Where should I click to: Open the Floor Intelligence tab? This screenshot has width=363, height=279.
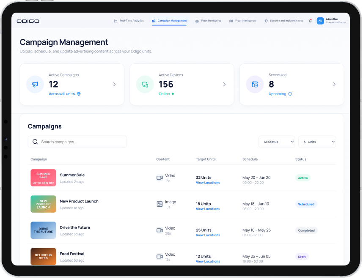pyautogui.click(x=242, y=21)
